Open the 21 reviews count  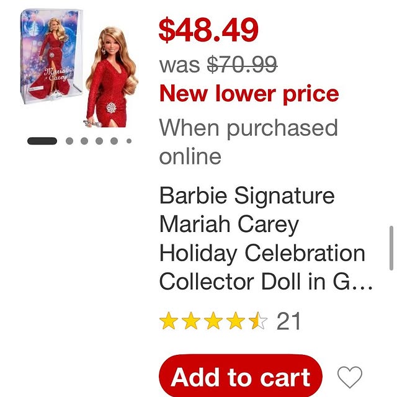point(288,321)
